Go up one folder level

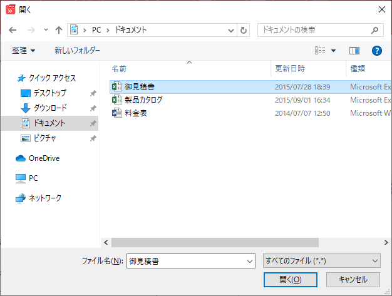(59, 30)
